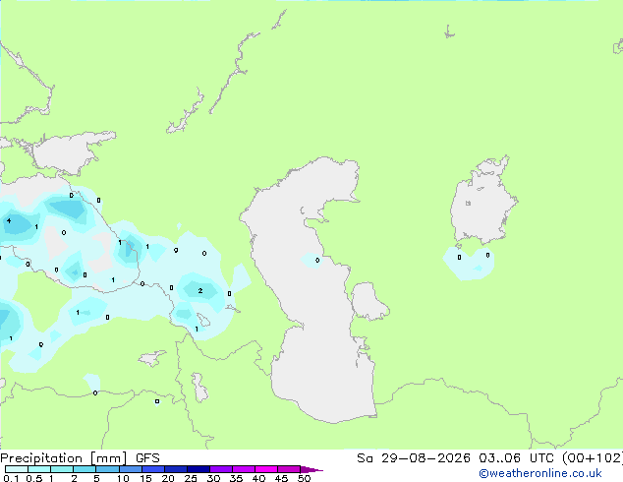Image resolution: width=623 pixels, height=482 pixels.
Task: Click the arrow tip at the legend's 50 end
Action: point(312,469)
